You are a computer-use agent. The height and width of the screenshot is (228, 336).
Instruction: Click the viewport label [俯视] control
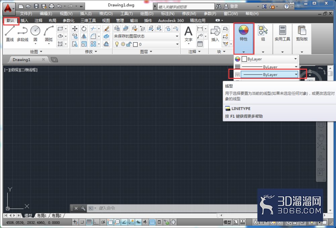15,70
